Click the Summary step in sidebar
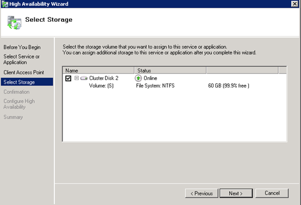301x205 pixels. click(x=13, y=117)
